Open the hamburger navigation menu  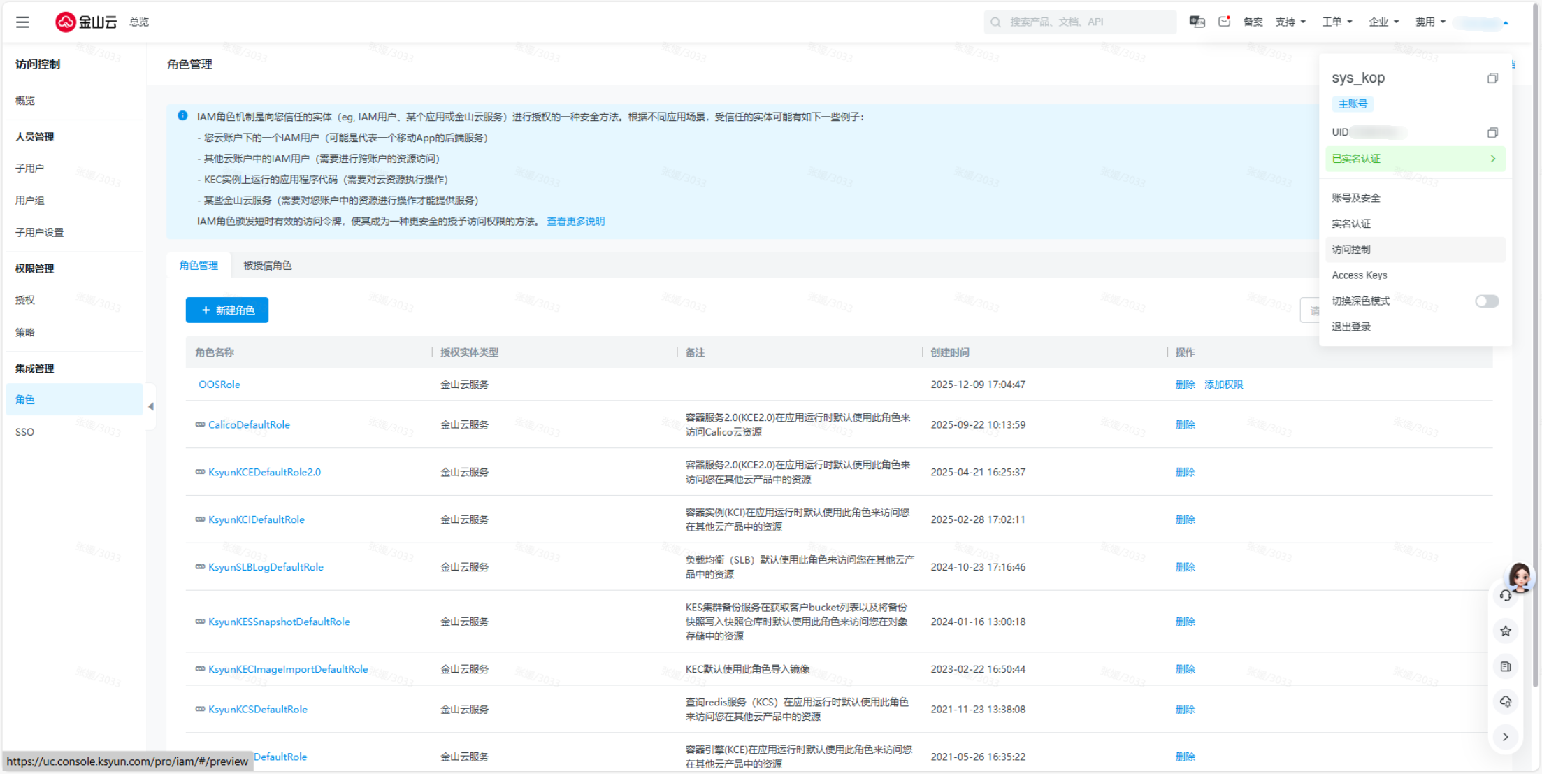click(22, 22)
